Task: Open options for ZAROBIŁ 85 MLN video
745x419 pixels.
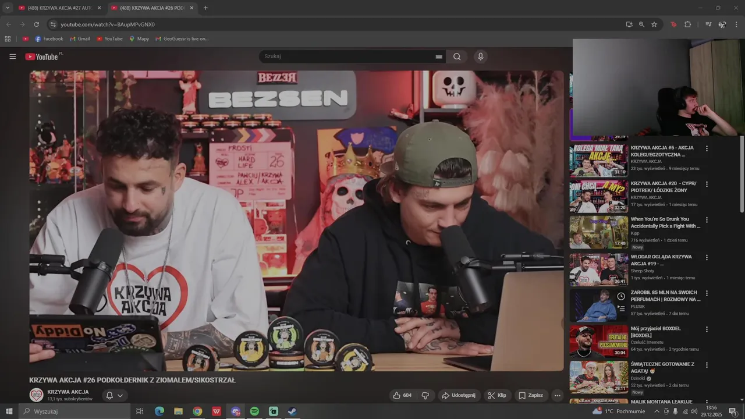Action: (x=707, y=293)
